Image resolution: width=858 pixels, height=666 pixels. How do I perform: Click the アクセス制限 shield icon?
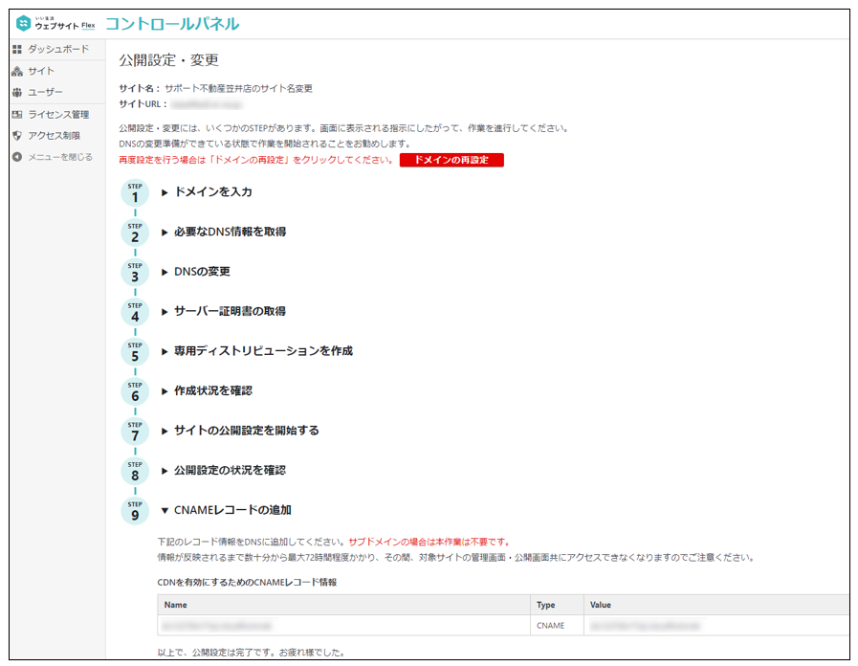click(17, 136)
